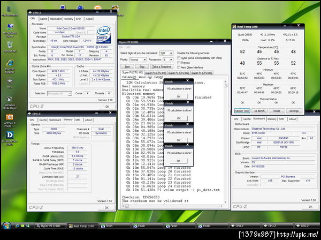Click OK in the topmost Finish dialog

179,96
